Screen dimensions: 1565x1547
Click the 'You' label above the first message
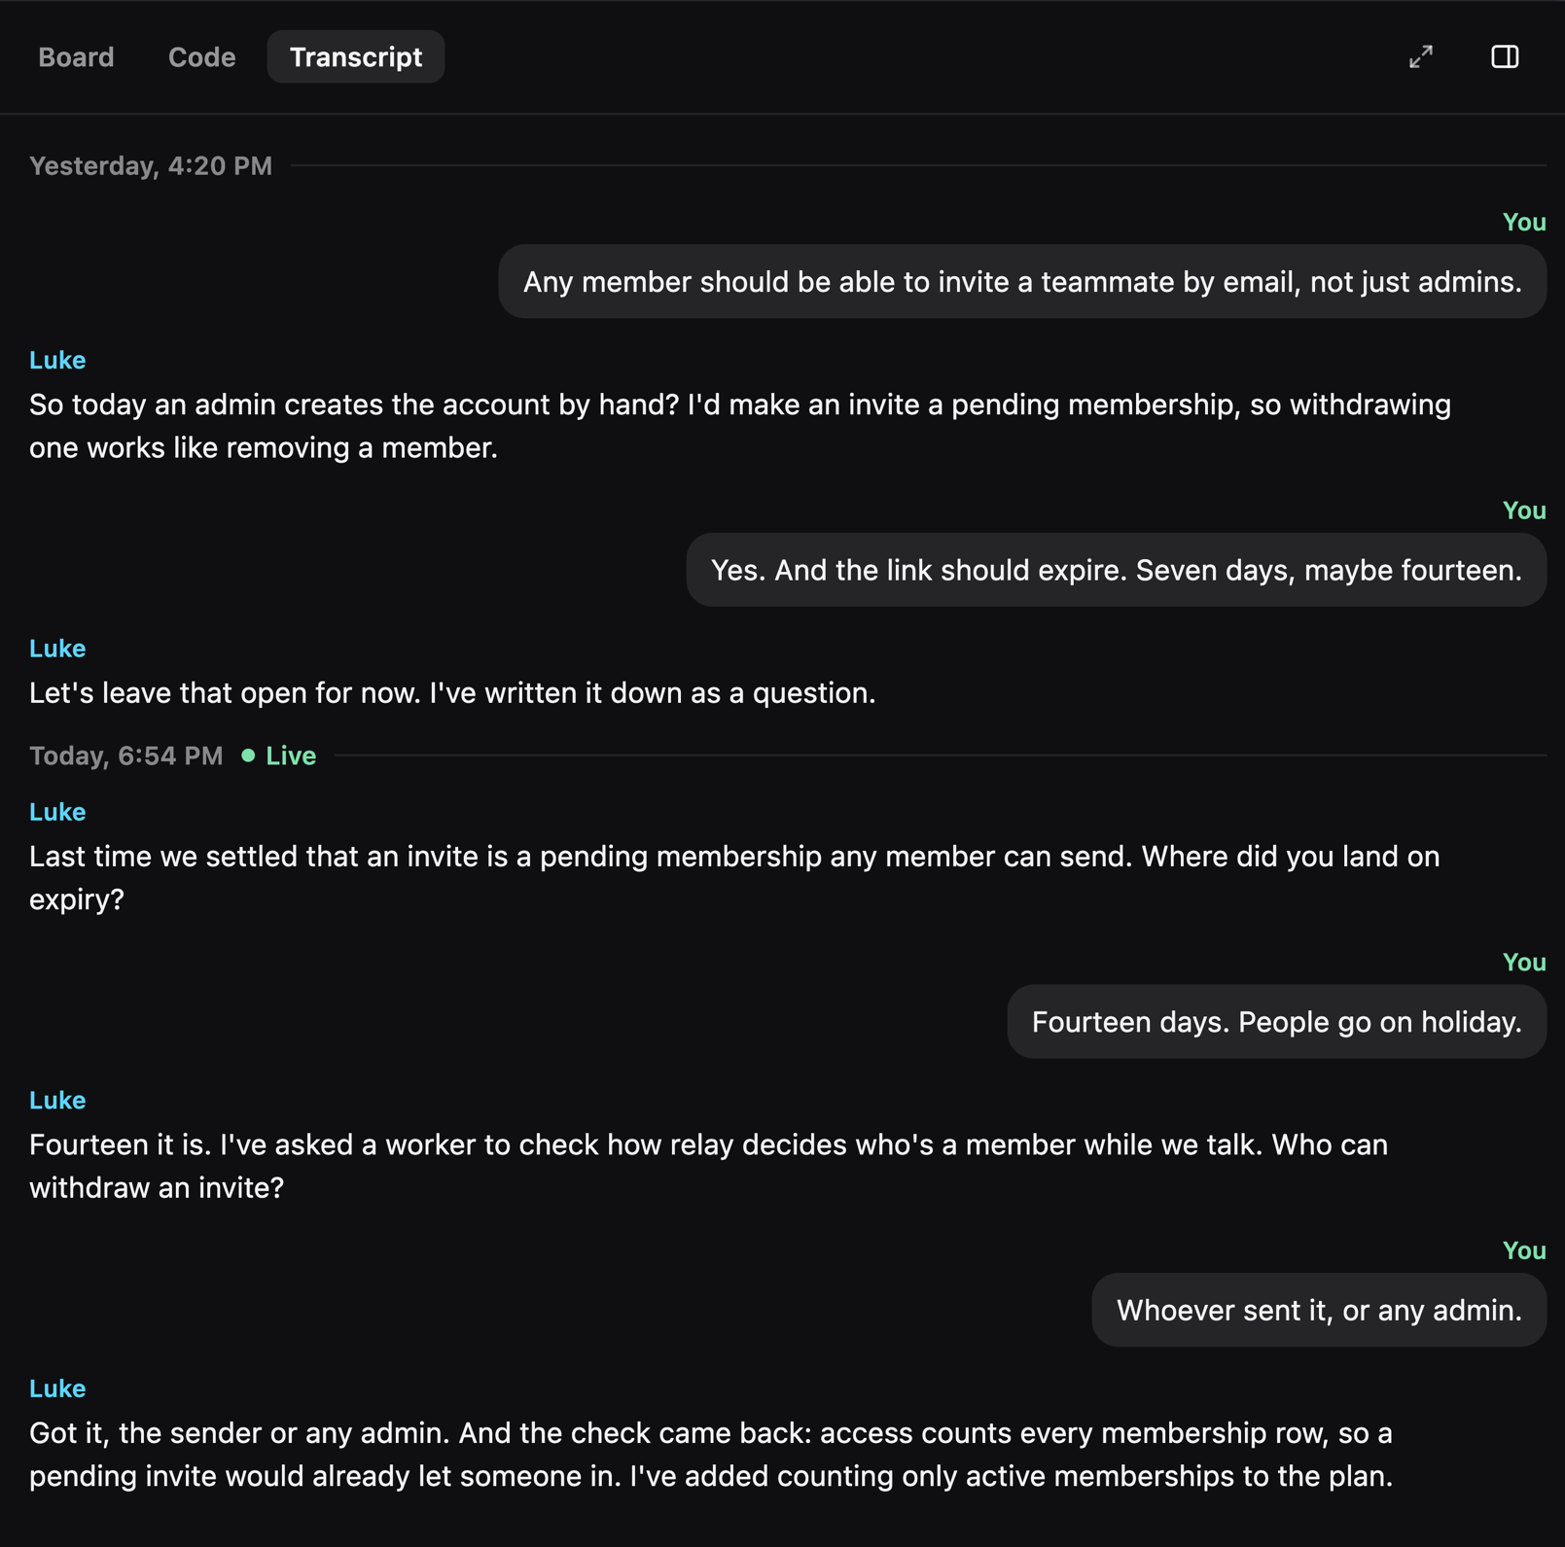click(x=1524, y=223)
